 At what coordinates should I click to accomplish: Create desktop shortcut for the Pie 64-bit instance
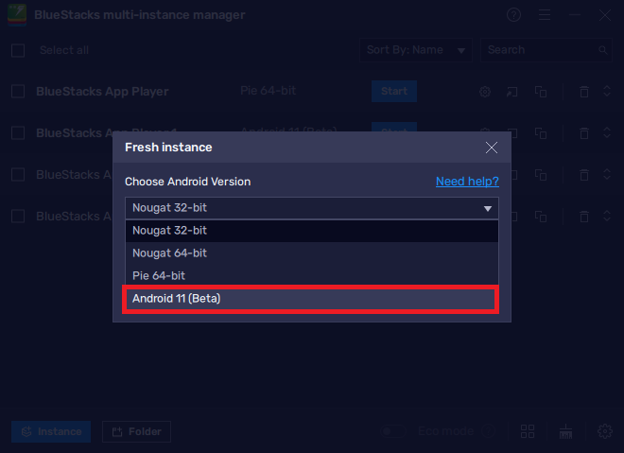coord(511,92)
